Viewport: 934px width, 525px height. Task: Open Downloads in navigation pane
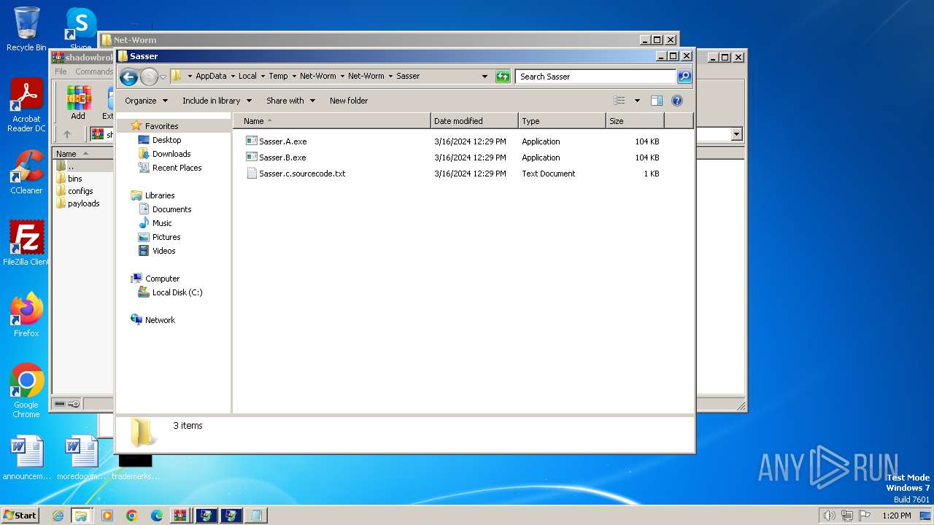coord(171,154)
